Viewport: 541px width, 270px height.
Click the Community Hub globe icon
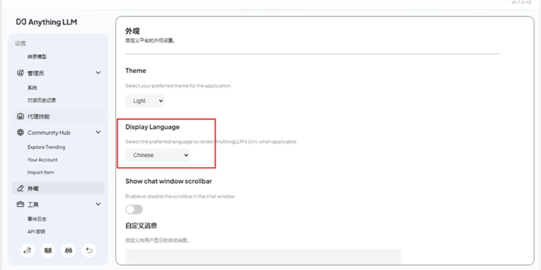20,133
